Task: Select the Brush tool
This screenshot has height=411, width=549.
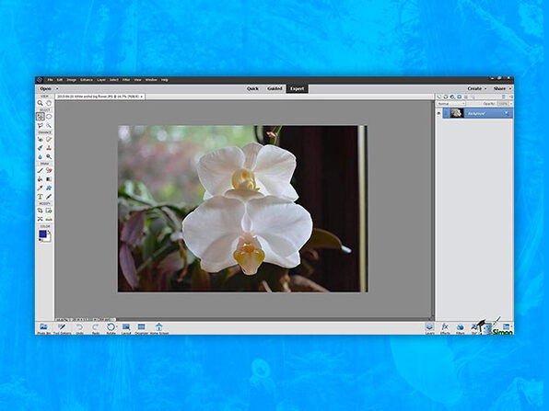Action: click(41, 170)
